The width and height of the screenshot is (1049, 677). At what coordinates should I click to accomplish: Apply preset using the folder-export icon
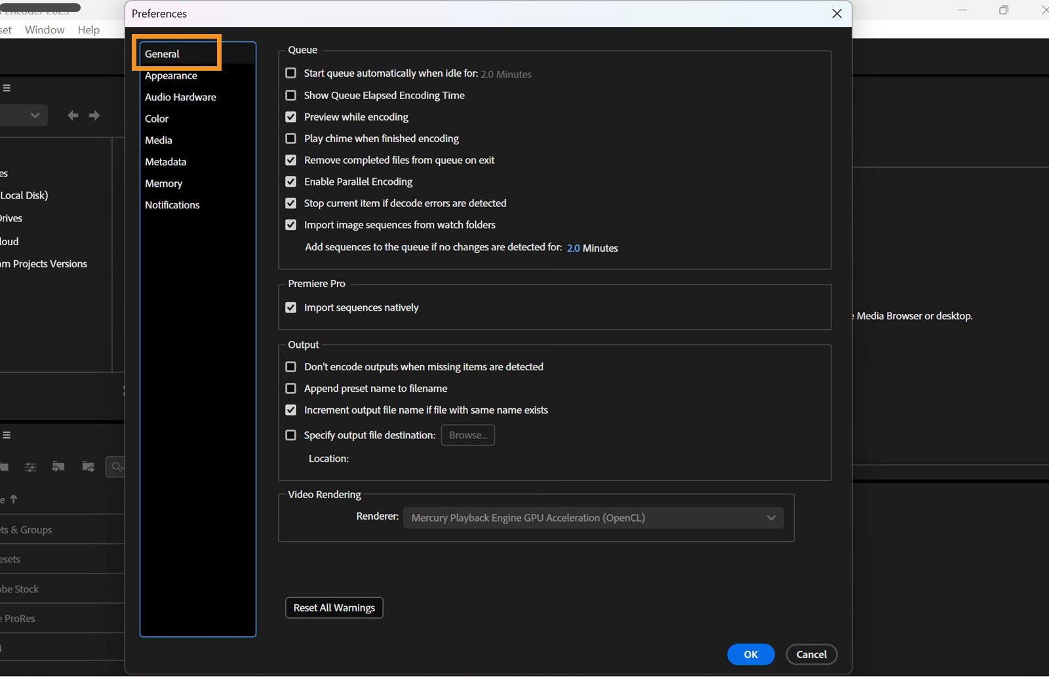pyautogui.click(x=87, y=467)
